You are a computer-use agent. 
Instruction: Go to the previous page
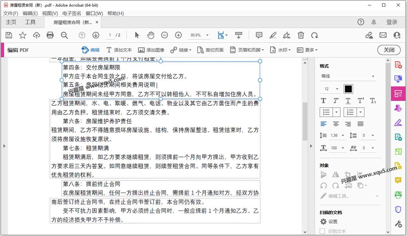pyautogui.click(x=82, y=35)
